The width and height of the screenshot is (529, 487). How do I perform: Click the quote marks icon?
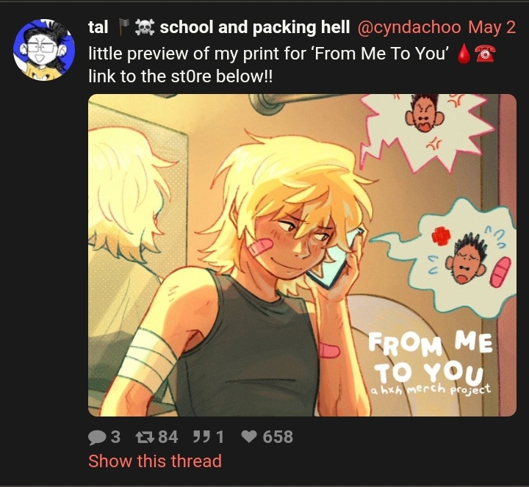[200, 437]
